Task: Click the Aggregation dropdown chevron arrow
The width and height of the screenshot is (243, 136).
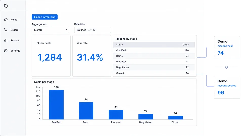Action: point(66,30)
